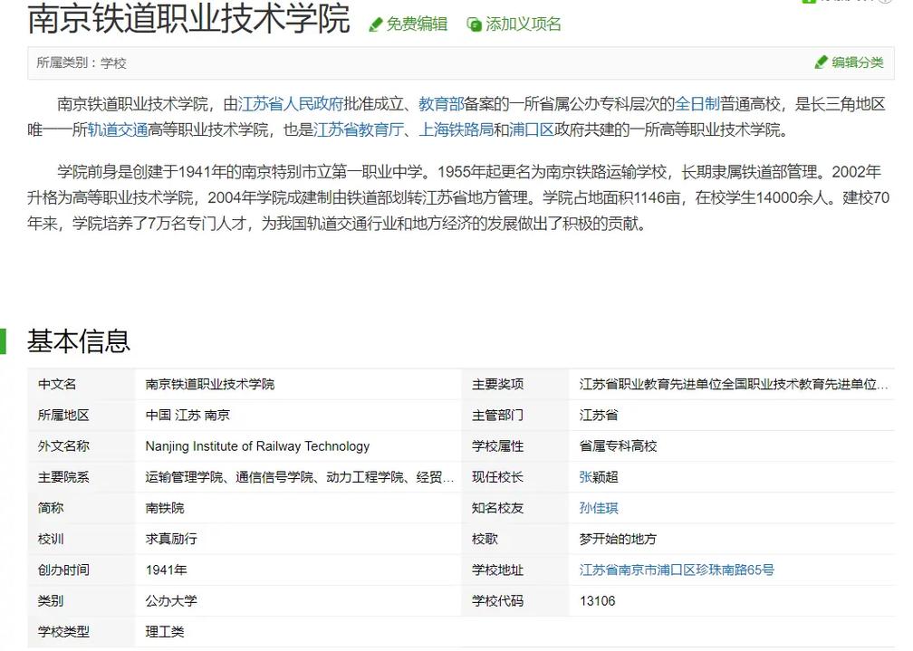The width and height of the screenshot is (913, 651).
Task: Click the value 公办大学
Action: click(x=171, y=600)
